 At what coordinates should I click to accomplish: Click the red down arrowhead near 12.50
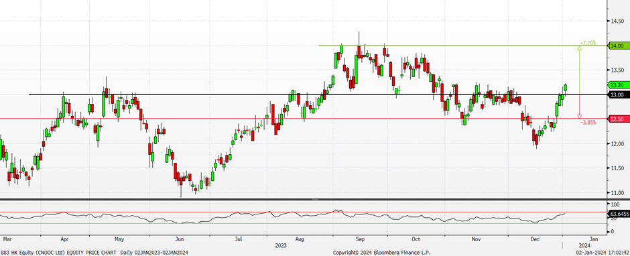pyautogui.click(x=579, y=117)
